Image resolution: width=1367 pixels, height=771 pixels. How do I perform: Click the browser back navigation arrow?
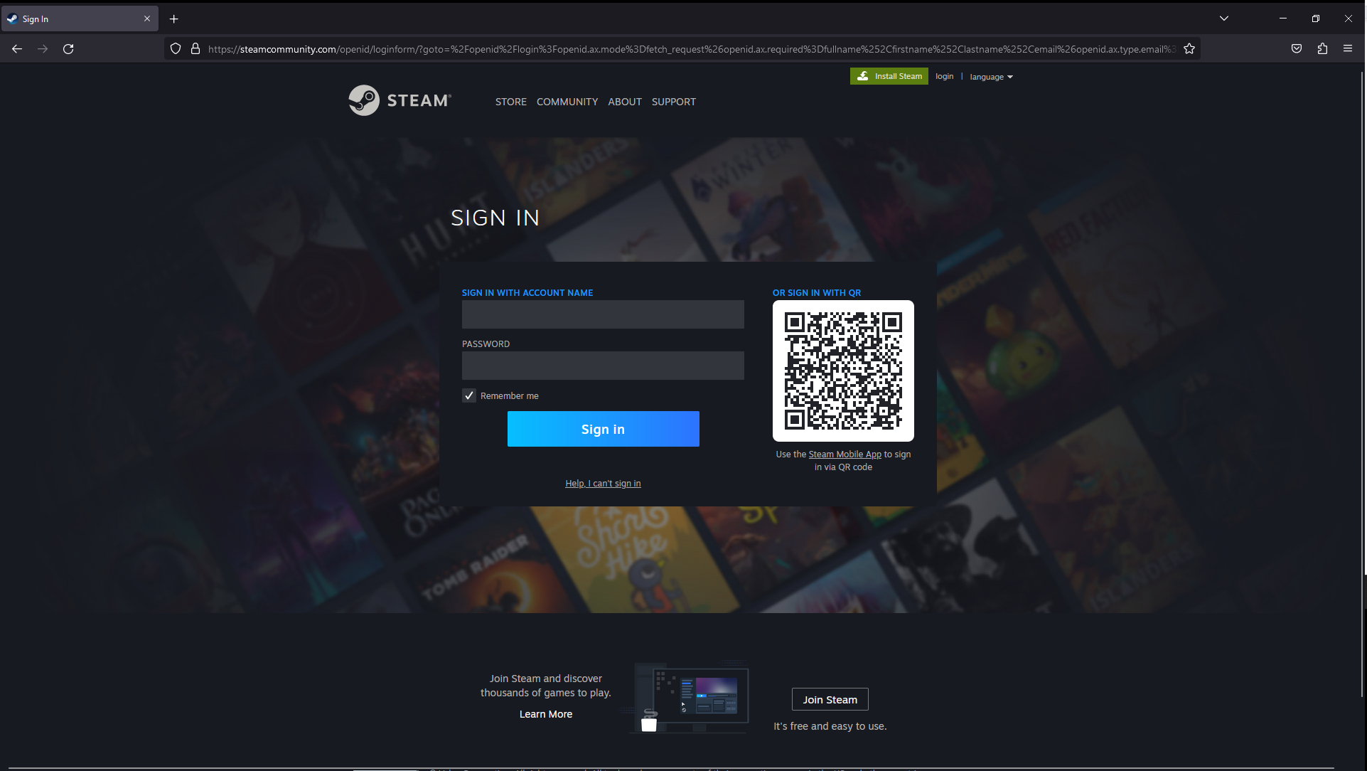pyautogui.click(x=17, y=49)
